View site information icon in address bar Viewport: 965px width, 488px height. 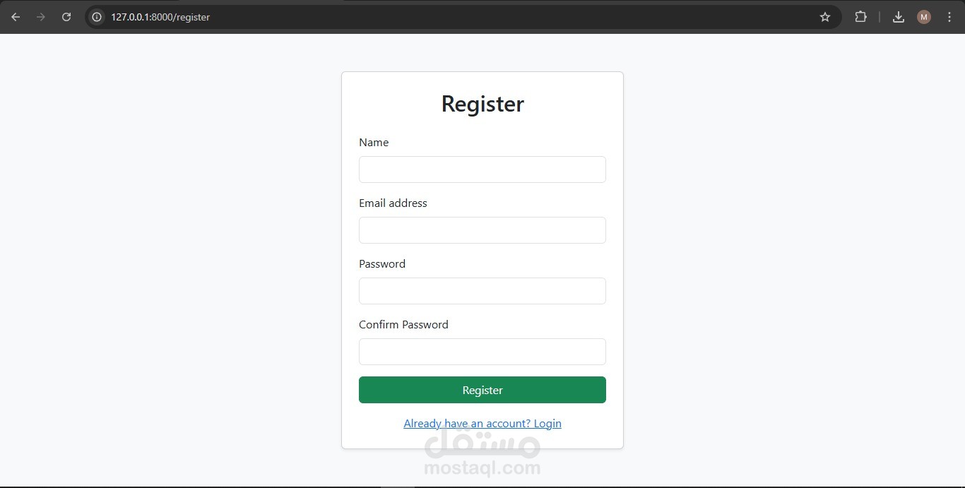pos(97,17)
